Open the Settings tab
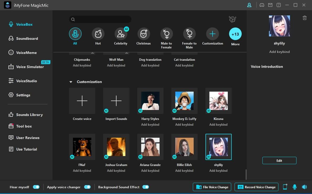This screenshot has height=194, width=312. tap(19, 95)
